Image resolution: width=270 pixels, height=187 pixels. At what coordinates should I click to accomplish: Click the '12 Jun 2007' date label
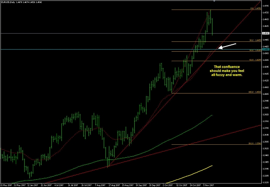[x=33, y=185]
